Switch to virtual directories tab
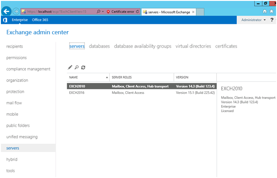 [193, 46]
